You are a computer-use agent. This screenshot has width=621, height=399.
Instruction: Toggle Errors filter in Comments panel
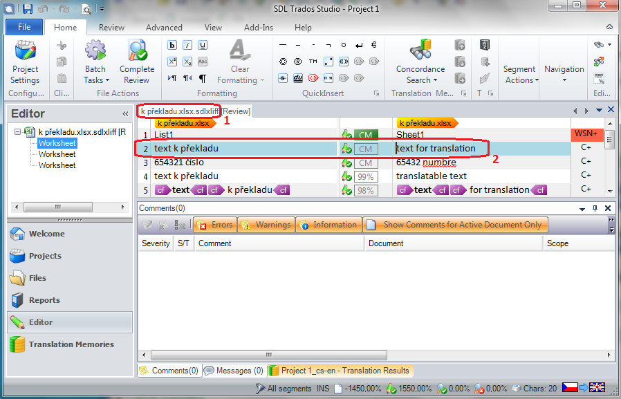tap(215, 225)
